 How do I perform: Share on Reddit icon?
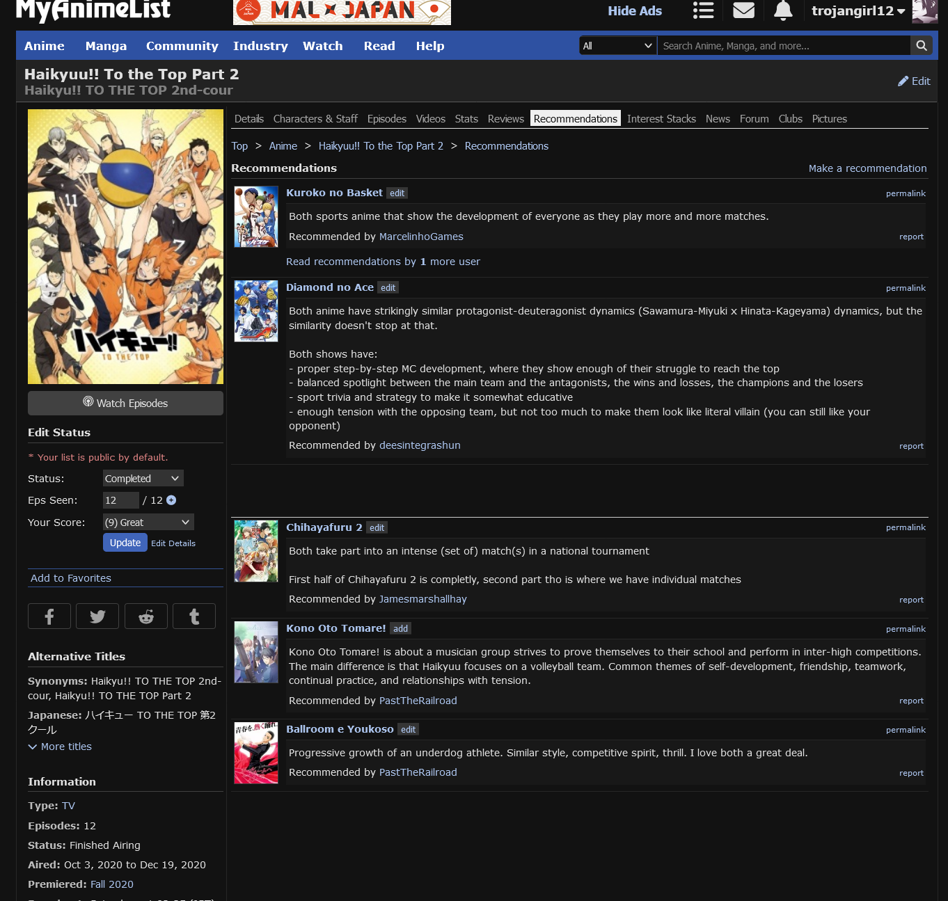(x=146, y=616)
